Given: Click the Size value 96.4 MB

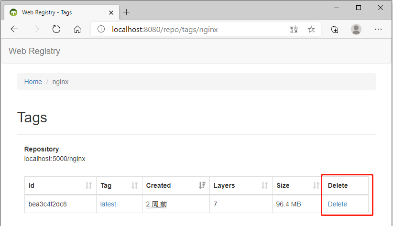Looking at the screenshot, I should point(288,204).
